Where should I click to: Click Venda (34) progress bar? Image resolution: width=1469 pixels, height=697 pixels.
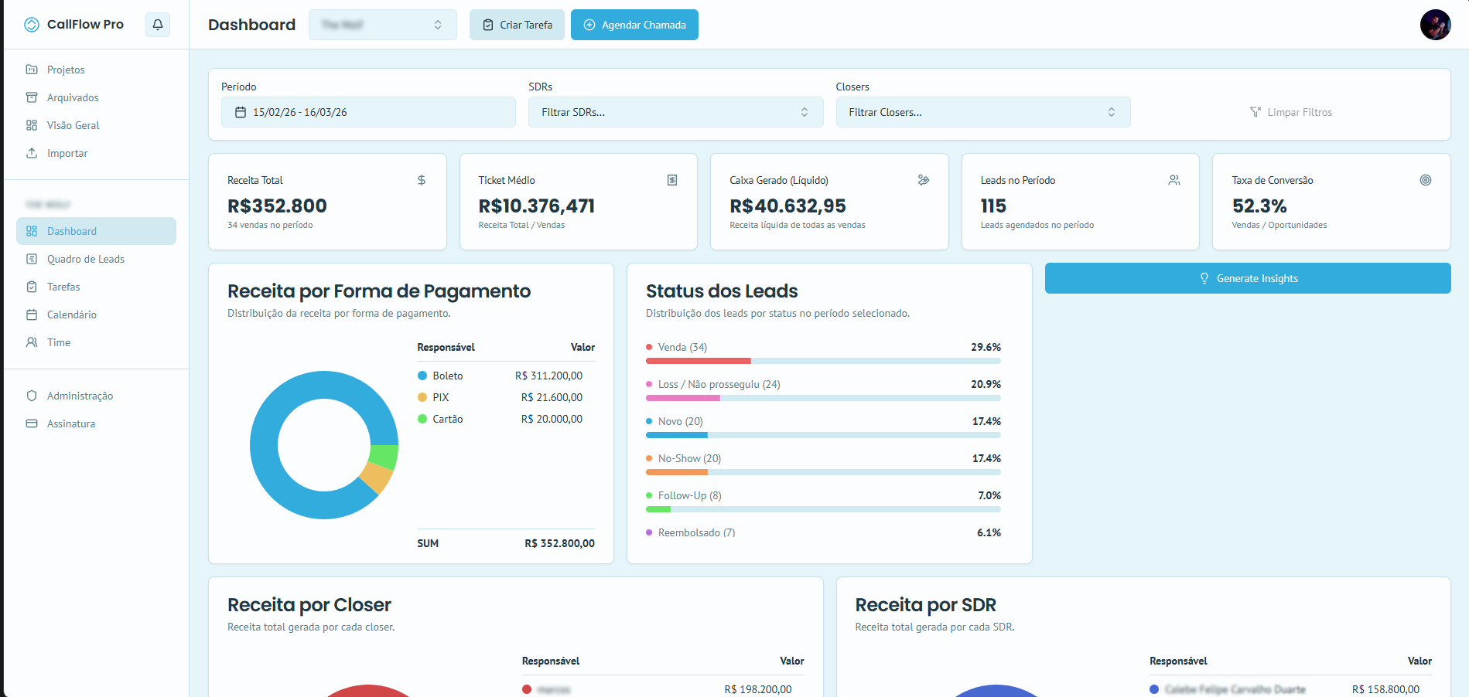(x=823, y=361)
